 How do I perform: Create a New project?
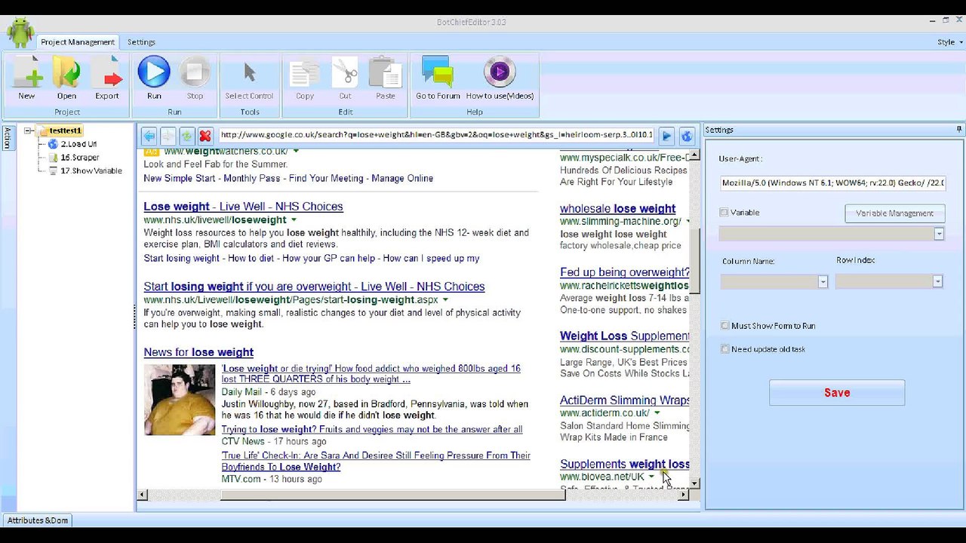pyautogui.click(x=26, y=78)
